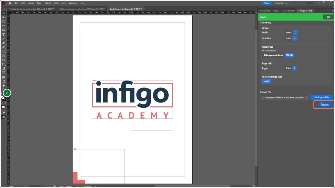The width and height of the screenshot is (335, 188).
Task: Select the Gradient Swatch tool
Action: 4,69
